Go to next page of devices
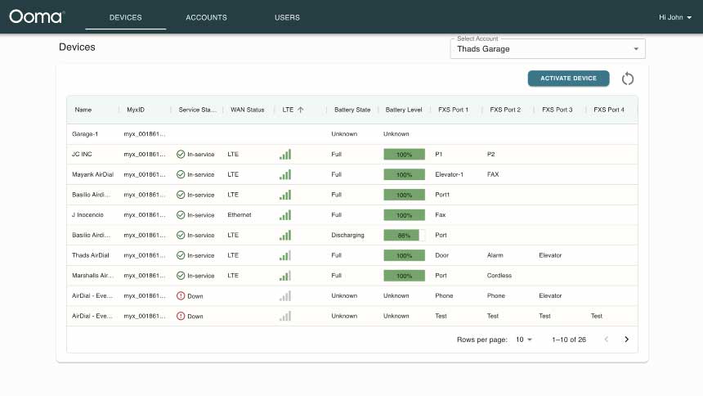The width and height of the screenshot is (703, 396). 626,339
